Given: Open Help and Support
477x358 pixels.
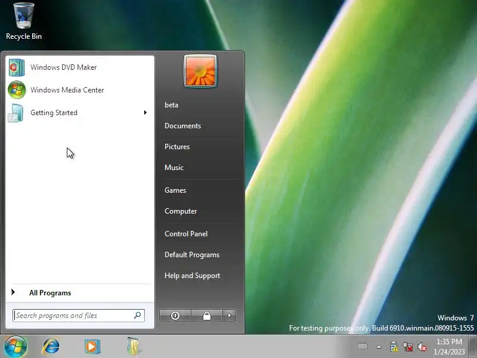Looking at the screenshot, I should (192, 276).
